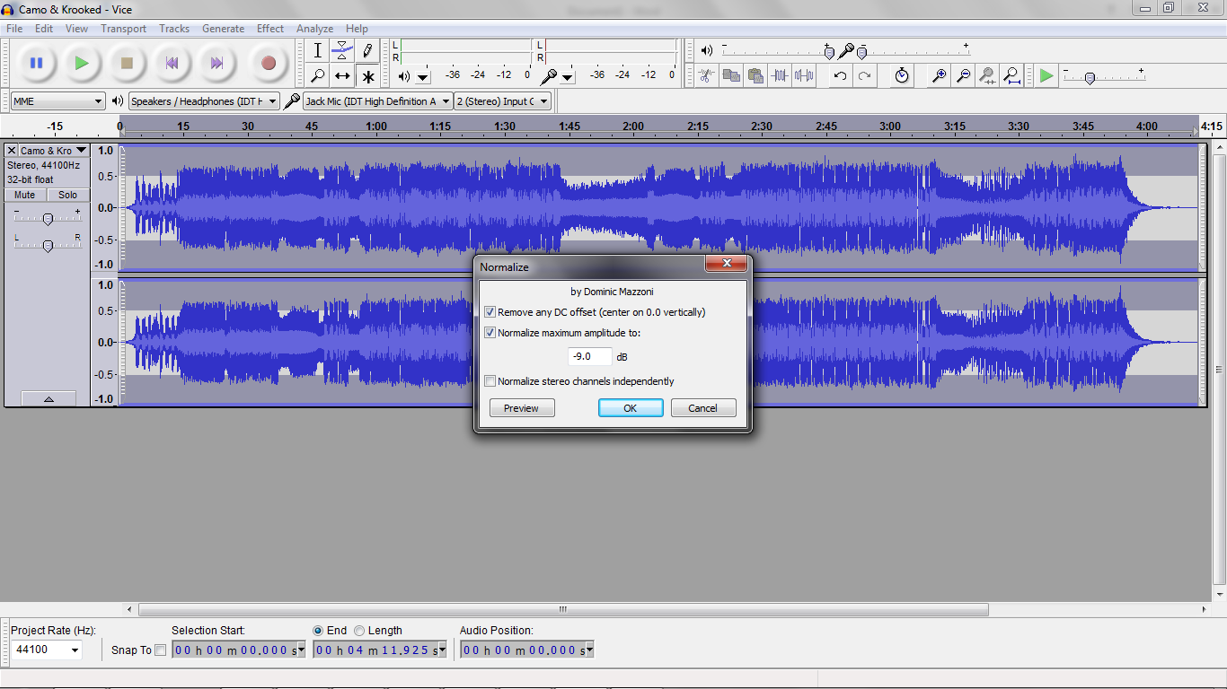Click the track gain slider
1227x689 pixels.
[x=48, y=217]
